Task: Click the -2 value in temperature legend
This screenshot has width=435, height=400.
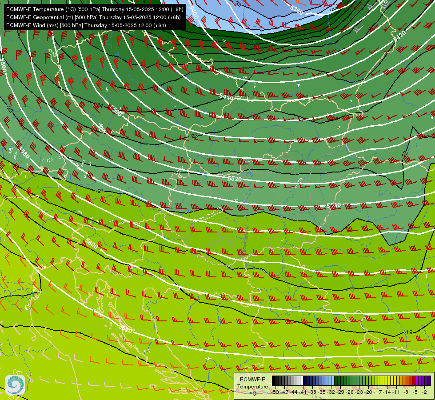Action: [424, 392]
